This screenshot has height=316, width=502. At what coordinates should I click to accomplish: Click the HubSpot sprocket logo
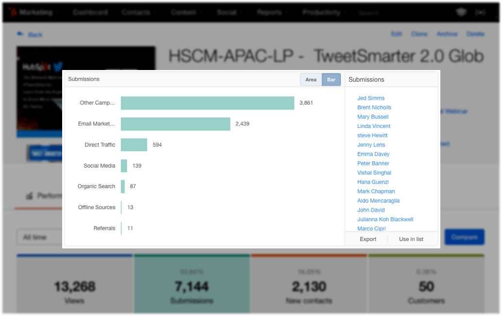click(x=13, y=12)
